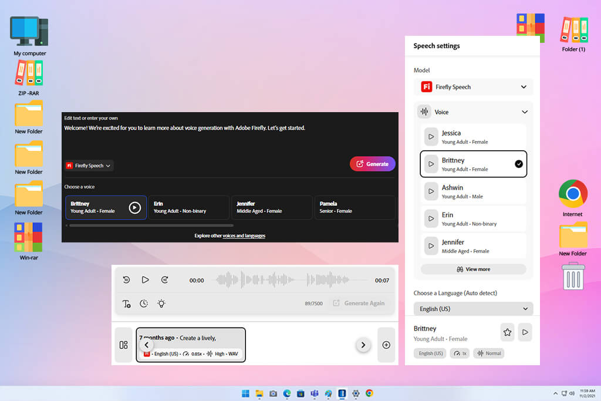Open ZIP -RAR desktop icon
The image size is (601, 401).
click(x=29, y=78)
